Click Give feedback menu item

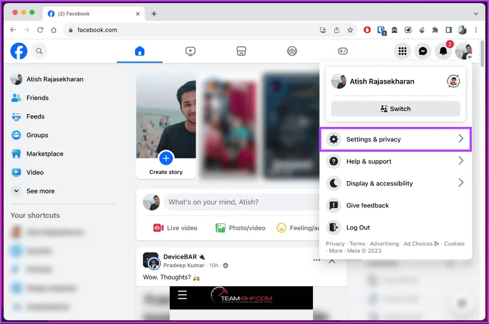click(x=395, y=206)
